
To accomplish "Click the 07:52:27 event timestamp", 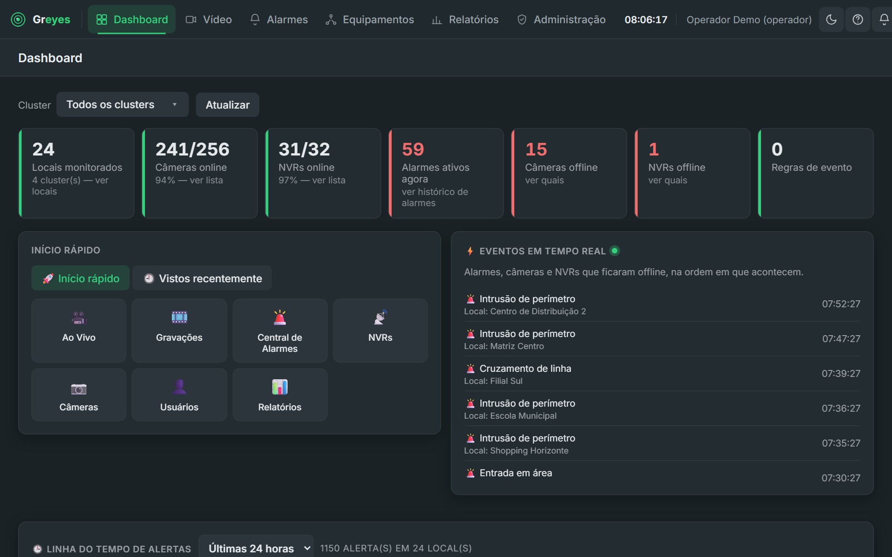I will pos(841,304).
